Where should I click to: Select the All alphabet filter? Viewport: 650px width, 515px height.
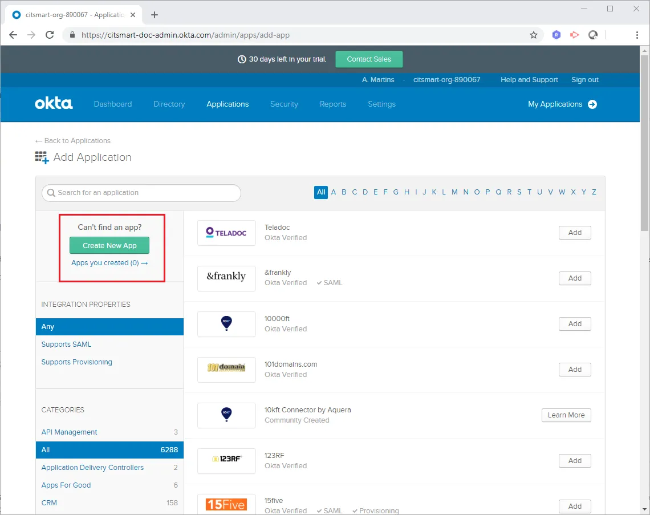pyautogui.click(x=321, y=192)
